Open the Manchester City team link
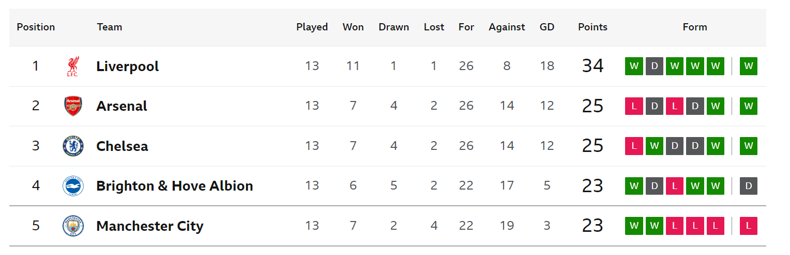This screenshot has width=790, height=255. coord(150,226)
